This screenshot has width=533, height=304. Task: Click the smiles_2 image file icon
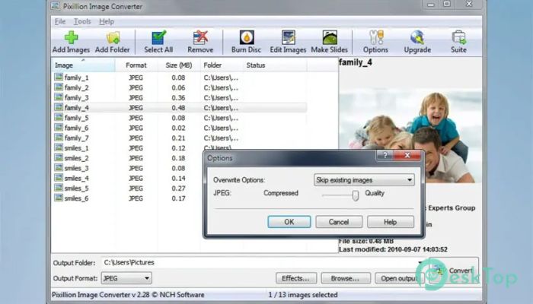(x=59, y=158)
